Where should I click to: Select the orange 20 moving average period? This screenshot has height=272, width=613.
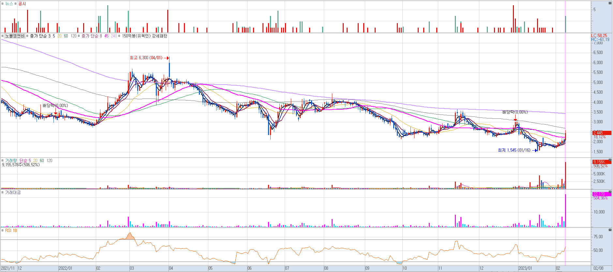(x=59, y=36)
